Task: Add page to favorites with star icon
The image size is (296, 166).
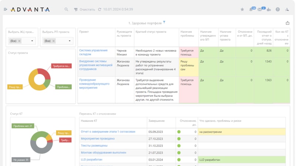Action: [x=242, y=9]
